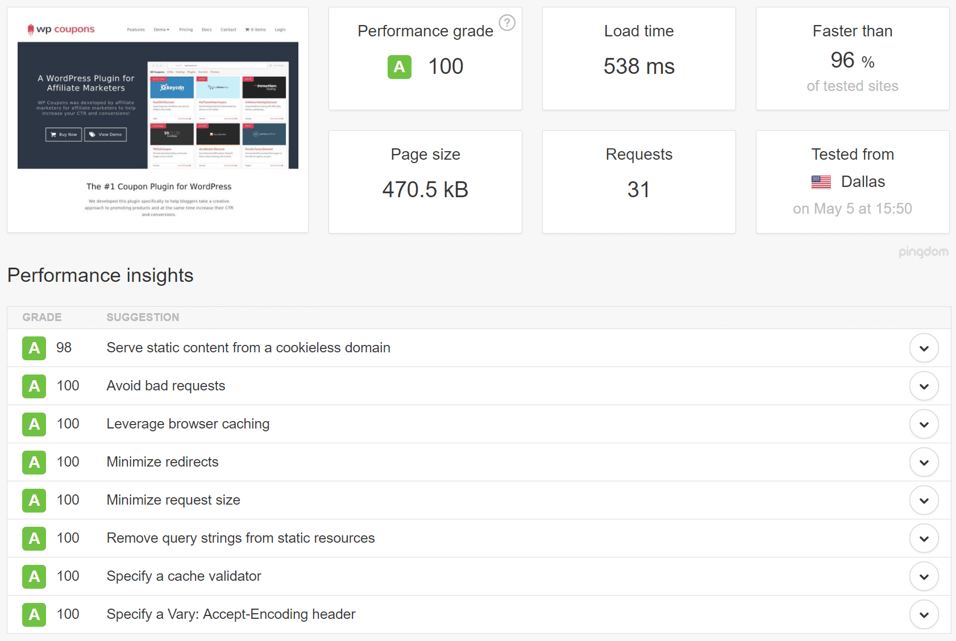Click the Performance grade help icon
Viewport: 956px width, 641px height.
[507, 23]
